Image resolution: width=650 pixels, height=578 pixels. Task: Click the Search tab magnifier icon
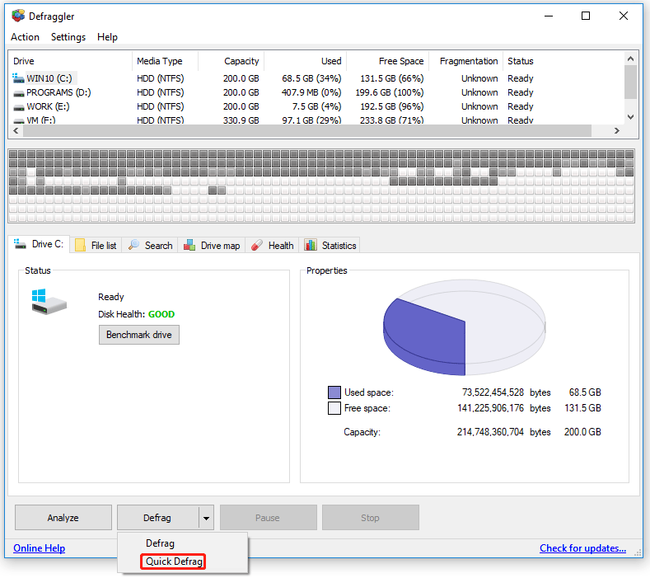pos(134,245)
